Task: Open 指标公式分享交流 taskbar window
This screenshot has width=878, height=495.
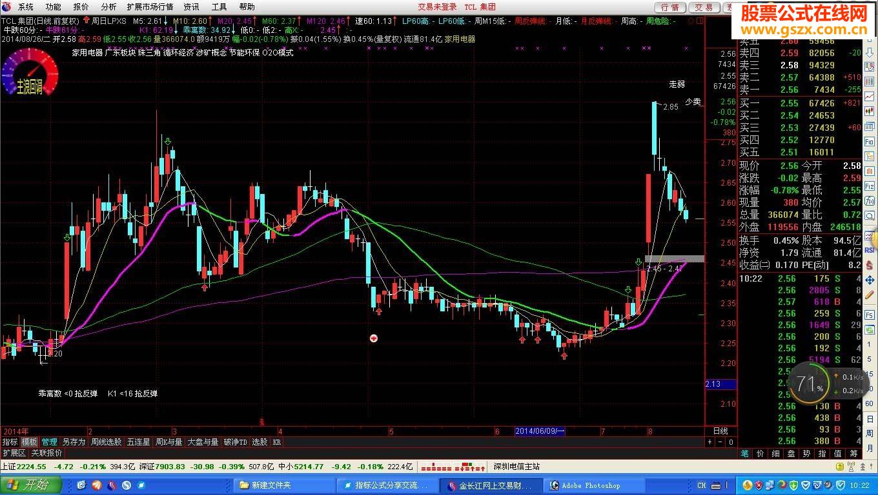Action: coord(386,485)
